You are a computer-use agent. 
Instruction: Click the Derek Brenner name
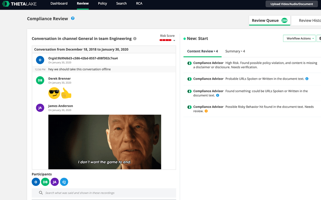[59, 79]
